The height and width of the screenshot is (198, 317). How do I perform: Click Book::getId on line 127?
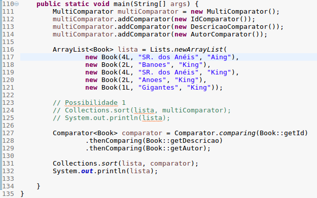pos(281,133)
